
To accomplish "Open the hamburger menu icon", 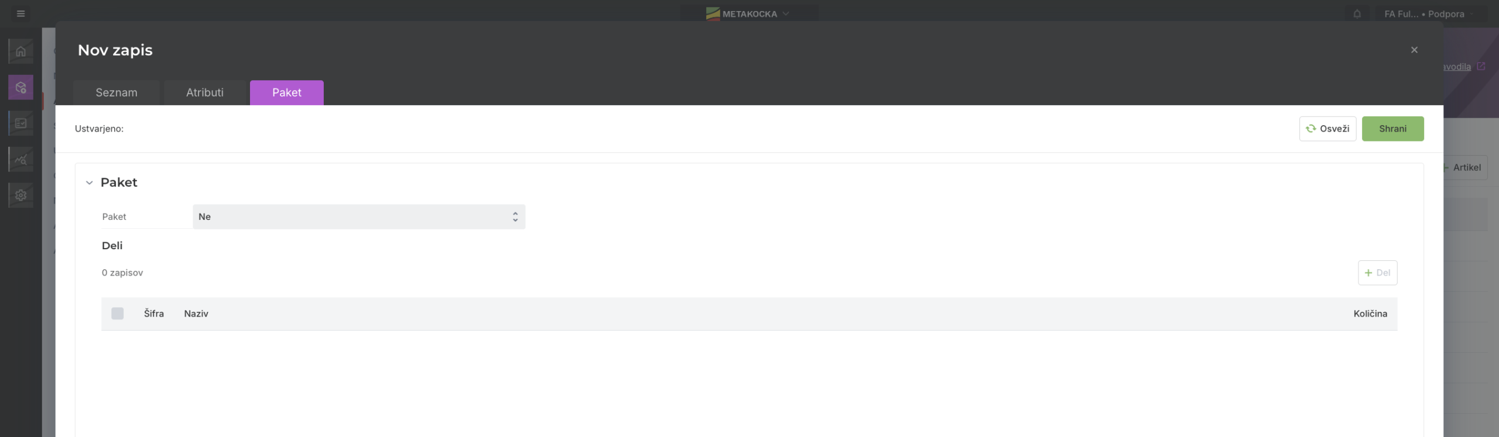I will [x=20, y=13].
